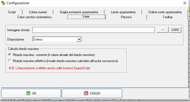Click the CHIUDI button
The height and width of the screenshot is (102, 190).
[92, 93]
